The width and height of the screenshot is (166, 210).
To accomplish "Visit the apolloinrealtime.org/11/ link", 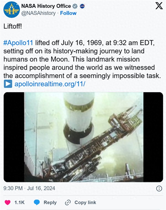I will 50,84.
